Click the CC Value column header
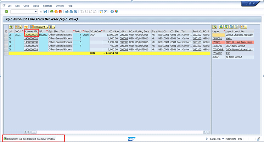The image size is (264, 142). tap(113, 31)
